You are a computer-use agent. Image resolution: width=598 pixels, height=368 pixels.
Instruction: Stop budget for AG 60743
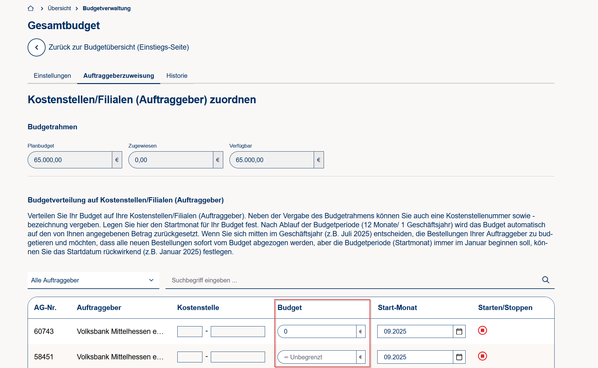[482, 330]
